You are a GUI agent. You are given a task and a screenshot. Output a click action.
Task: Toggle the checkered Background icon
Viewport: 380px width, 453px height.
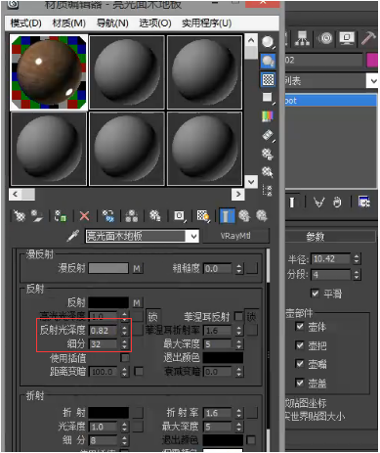click(268, 79)
